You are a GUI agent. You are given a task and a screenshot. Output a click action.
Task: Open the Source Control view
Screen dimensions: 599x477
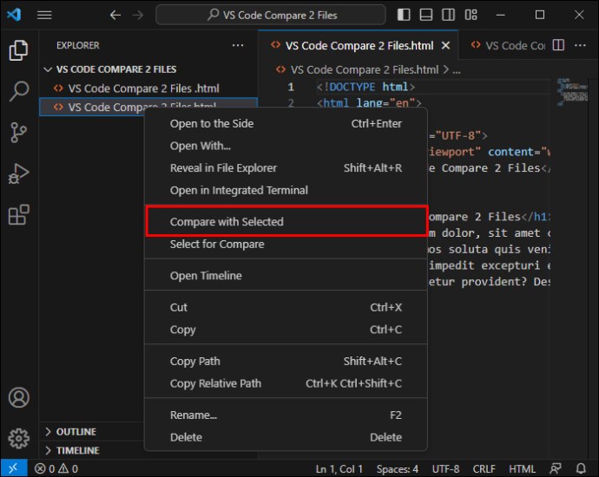[18, 132]
